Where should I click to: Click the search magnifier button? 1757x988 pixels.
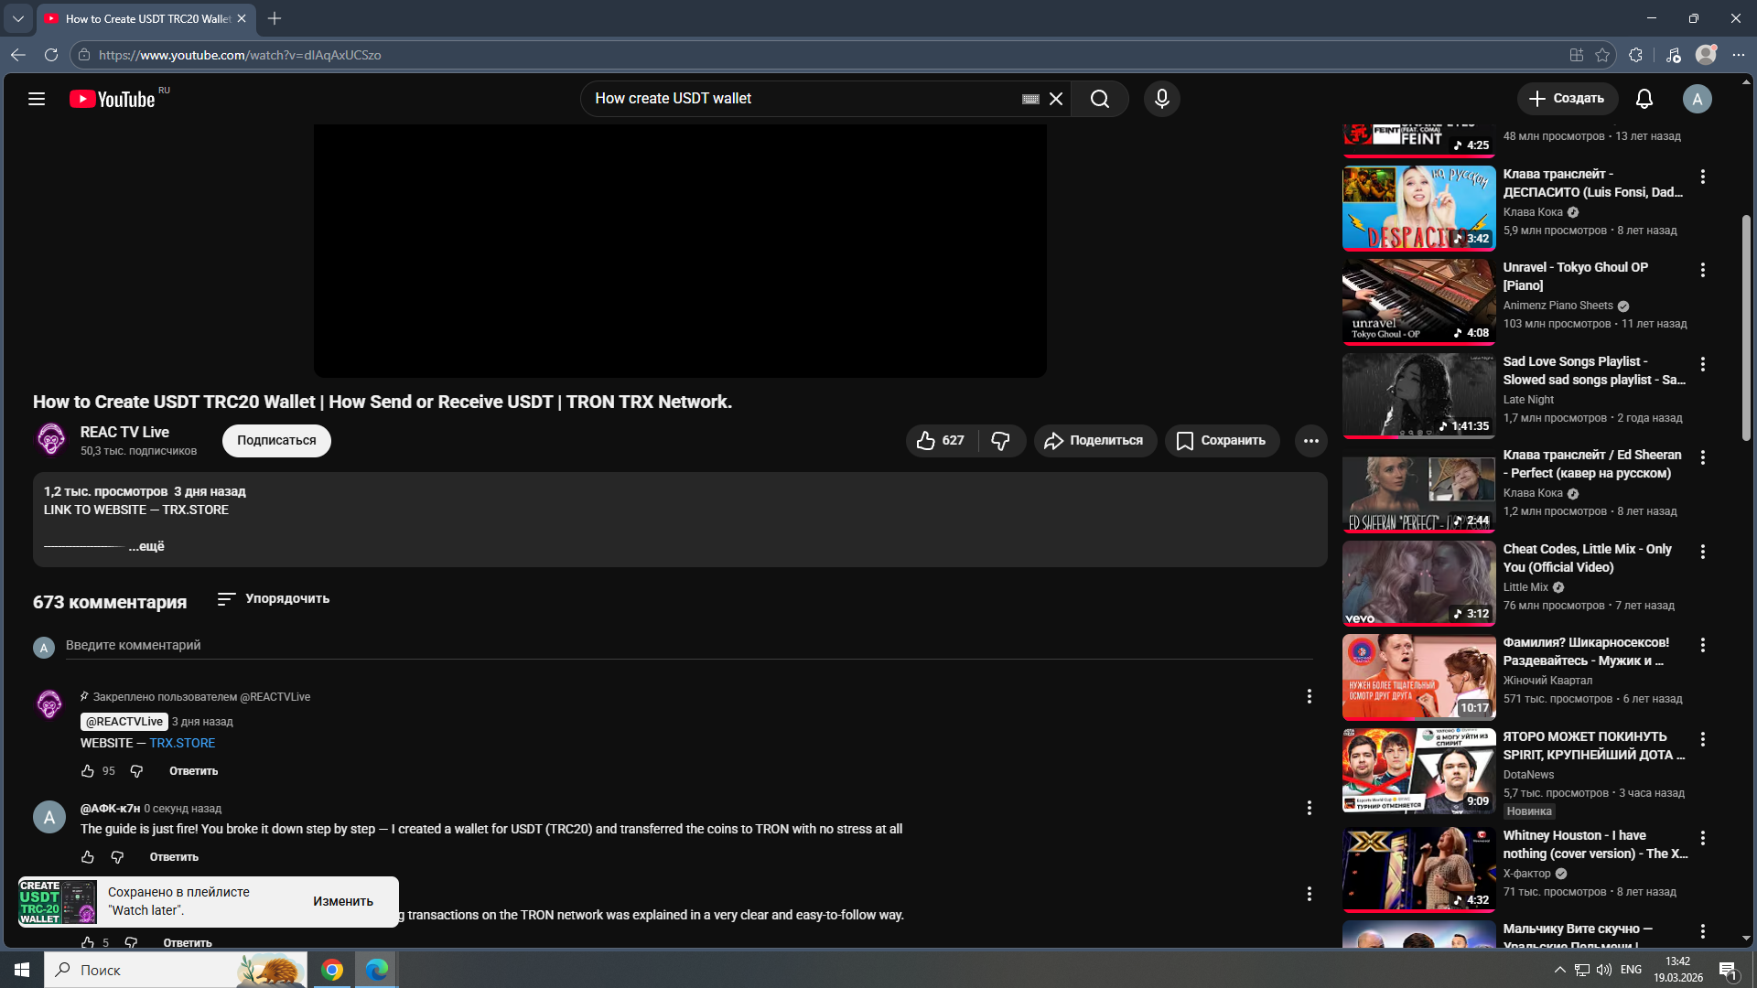point(1100,99)
